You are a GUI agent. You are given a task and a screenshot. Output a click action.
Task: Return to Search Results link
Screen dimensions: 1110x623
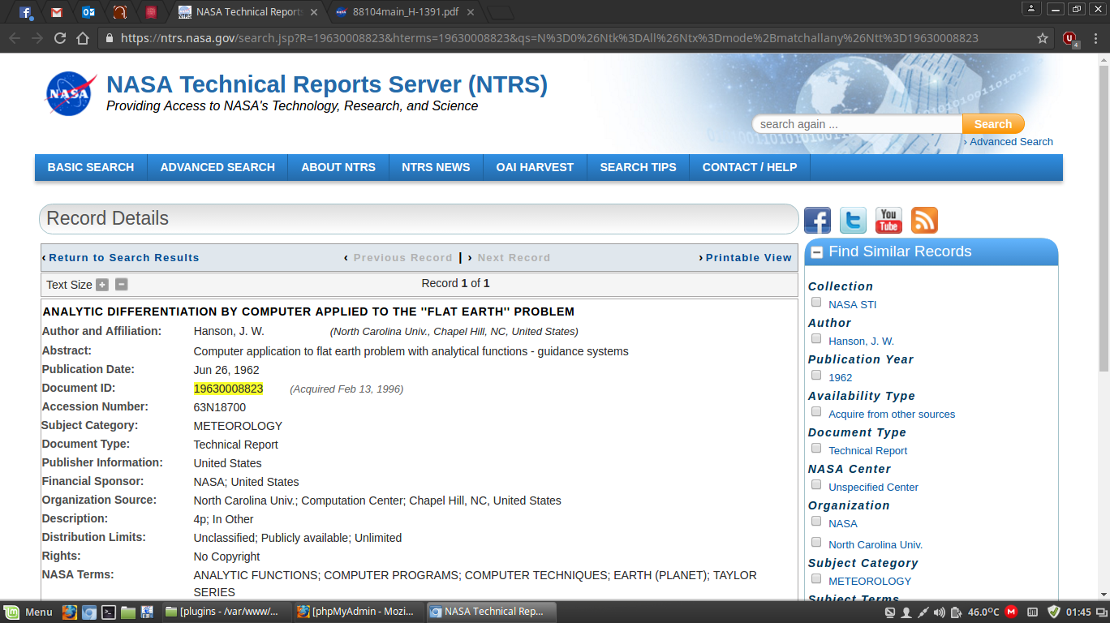pos(123,258)
